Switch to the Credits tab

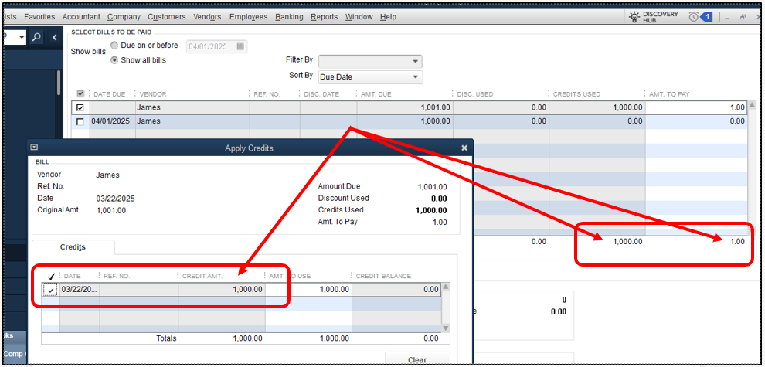tap(73, 247)
